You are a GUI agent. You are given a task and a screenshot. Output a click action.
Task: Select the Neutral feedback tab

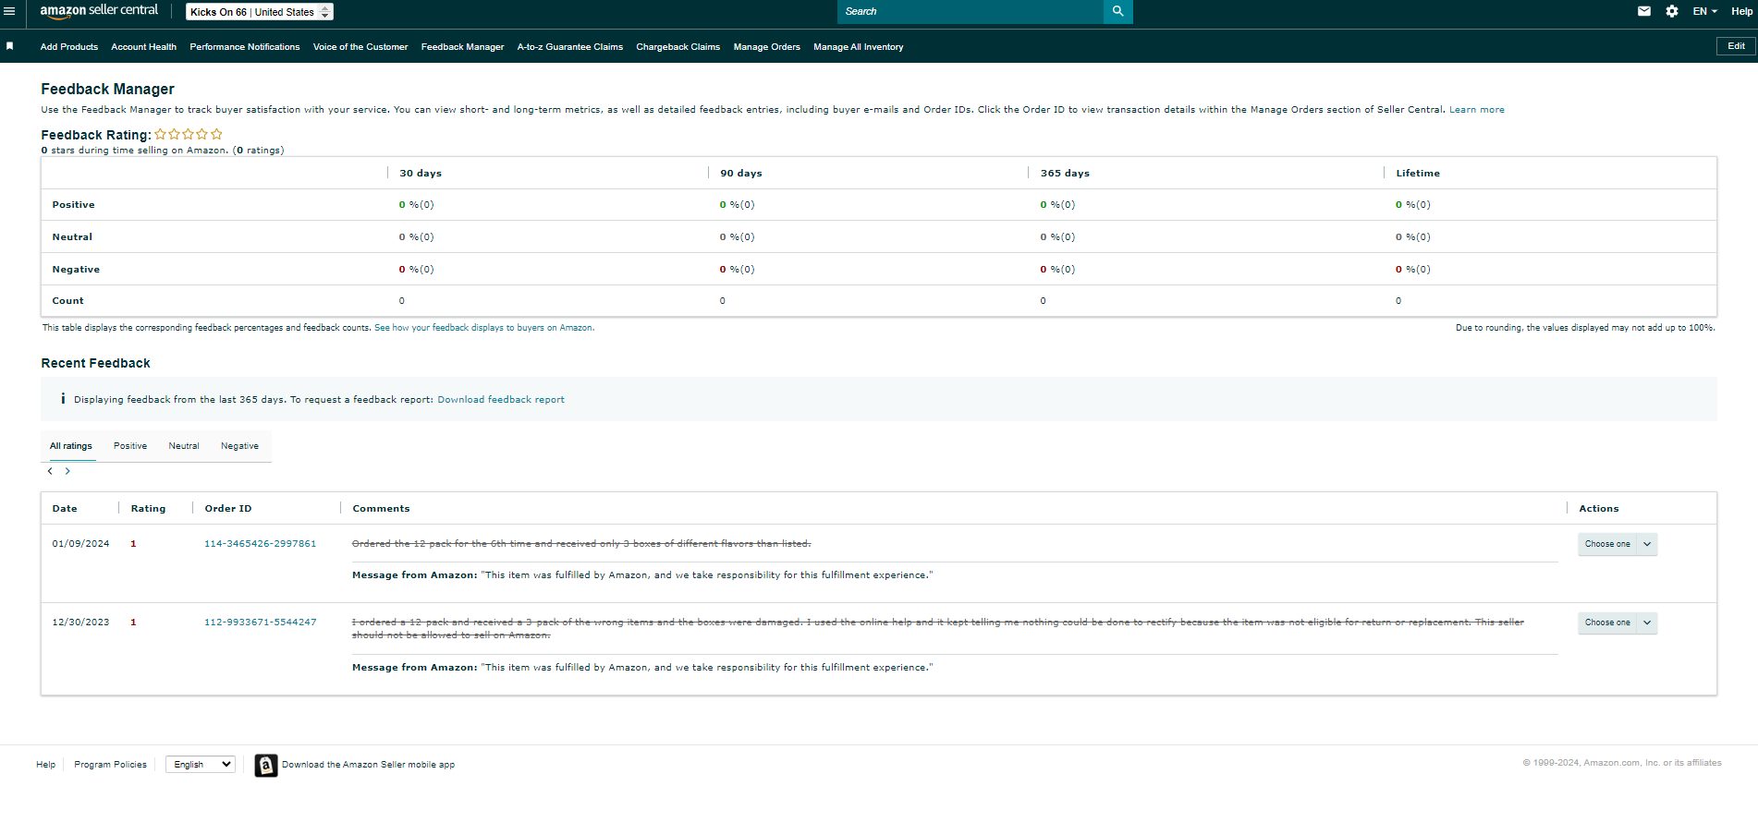[184, 446]
